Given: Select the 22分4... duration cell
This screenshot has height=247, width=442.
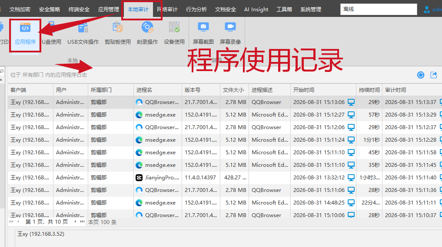Looking at the screenshot, I should pyautogui.click(x=370, y=203).
